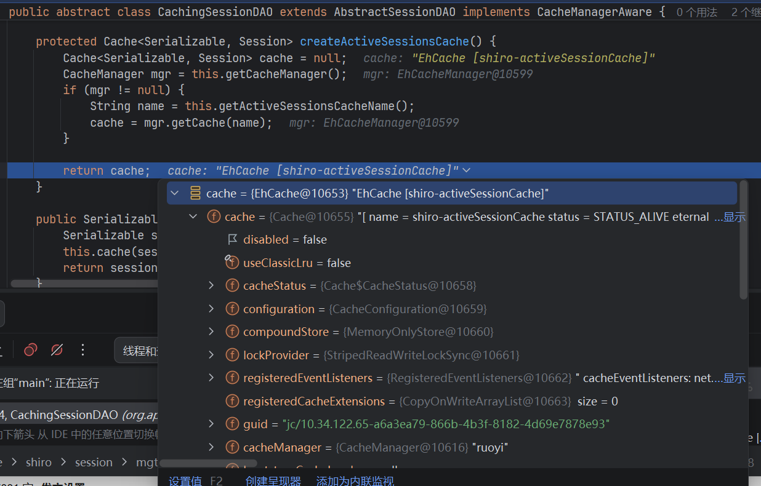Image resolution: width=761 pixels, height=486 pixels.
Task: Click the vertical scrollbar of the variables popup
Action: click(x=743, y=240)
